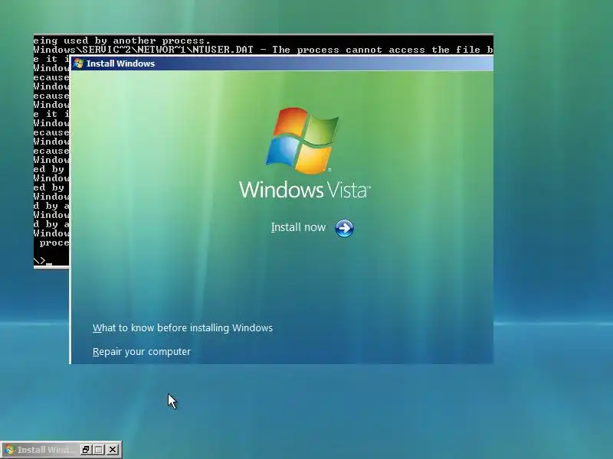Maximize the minimized Install Windows window
This screenshot has height=459, width=613.
(x=99, y=450)
